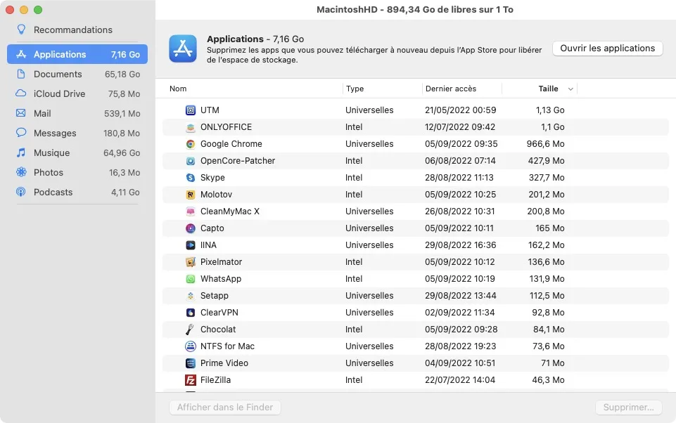The height and width of the screenshot is (423, 676).
Task: Click Musique size 64,96 Go in sidebar
Action: pyautogui.click(x=122, y=153)
